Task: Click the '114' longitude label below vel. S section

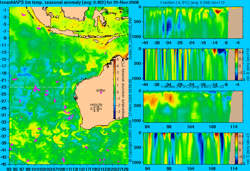Action: [234, 169]
